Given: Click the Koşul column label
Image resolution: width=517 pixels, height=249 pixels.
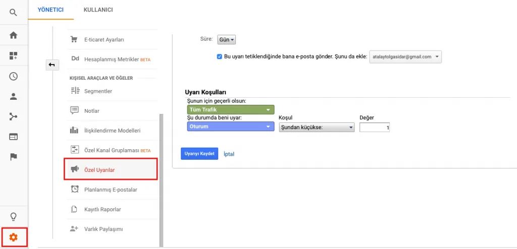Looking at the screenshot, I should 286,117.
